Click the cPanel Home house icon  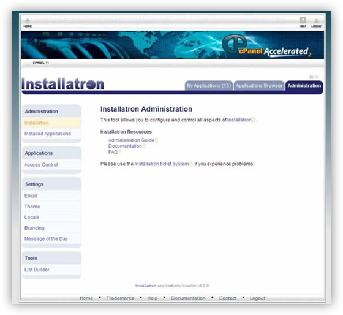[x=28, y=21]
